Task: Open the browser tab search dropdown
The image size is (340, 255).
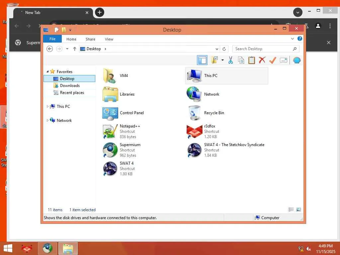Action: pos(298,12)
